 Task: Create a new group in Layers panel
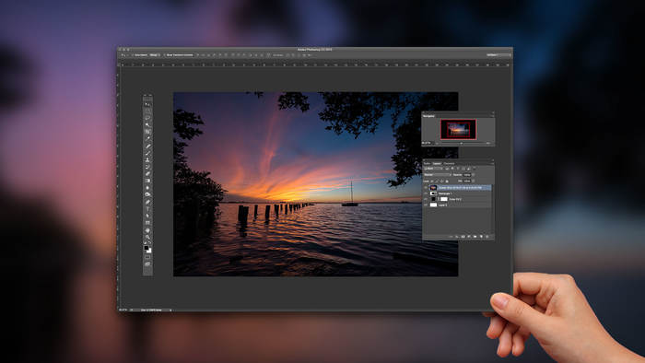(x=475, y=237)
